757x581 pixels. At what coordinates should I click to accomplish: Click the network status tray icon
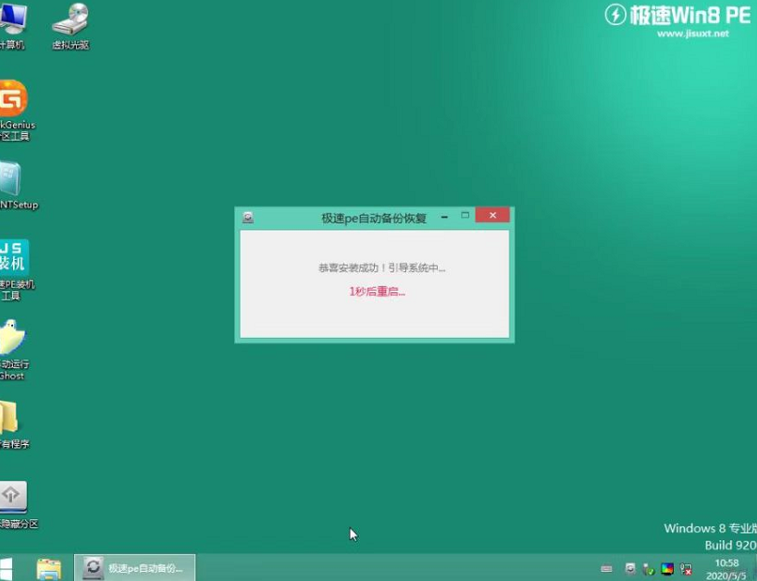click(689, 567)
